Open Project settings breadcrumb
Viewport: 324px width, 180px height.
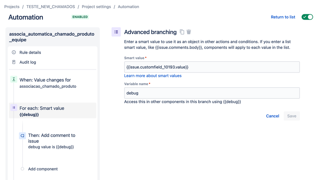[x=96, y=6]
